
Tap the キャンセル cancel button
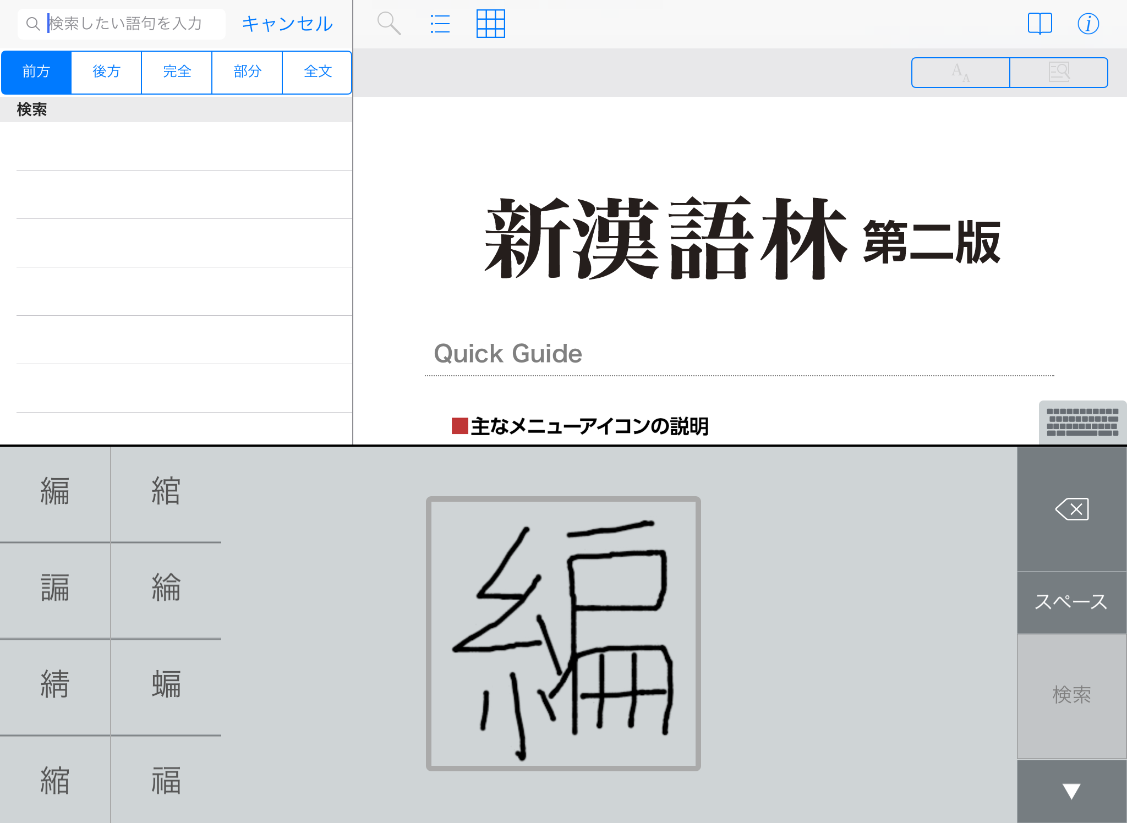pos(287,24)
